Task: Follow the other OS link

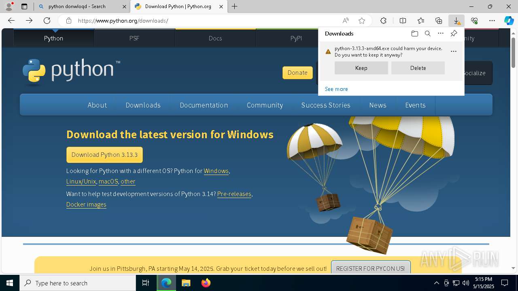Action: pyautogui.click(x=128, y=181)
